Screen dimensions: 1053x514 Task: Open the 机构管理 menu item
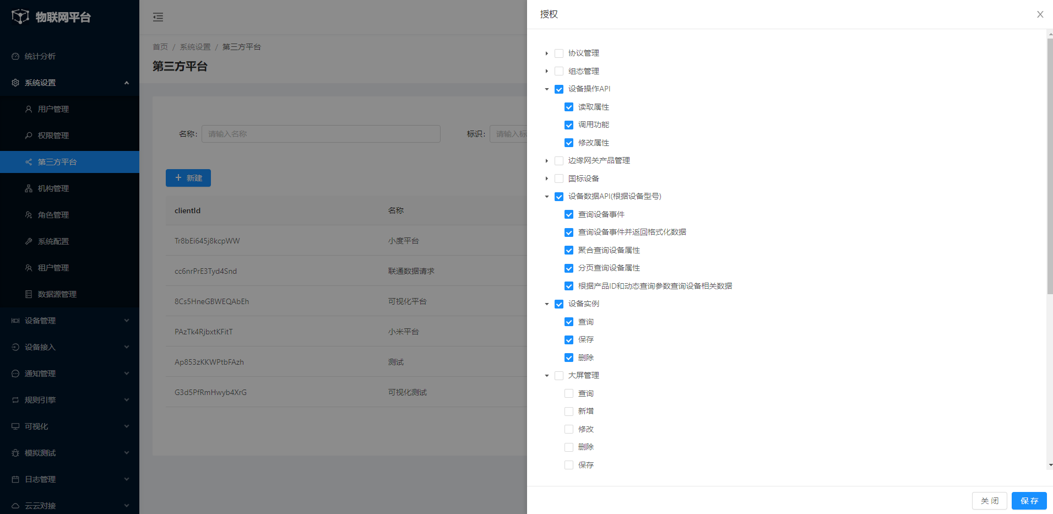[69, 188]
